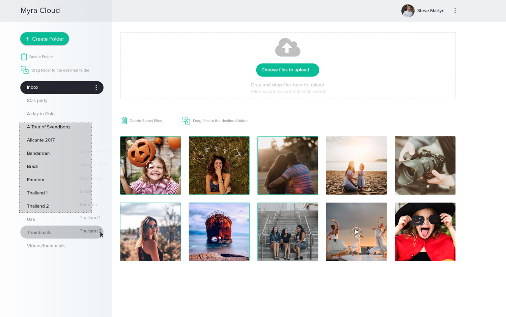Open the Inbox folder options kebab icon
This screenshot has height=317, width=506.
tap(96, 87)
